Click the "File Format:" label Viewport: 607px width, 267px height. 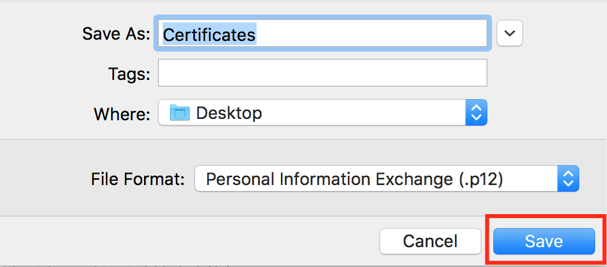pyautogui.click(x=138, y=179)
